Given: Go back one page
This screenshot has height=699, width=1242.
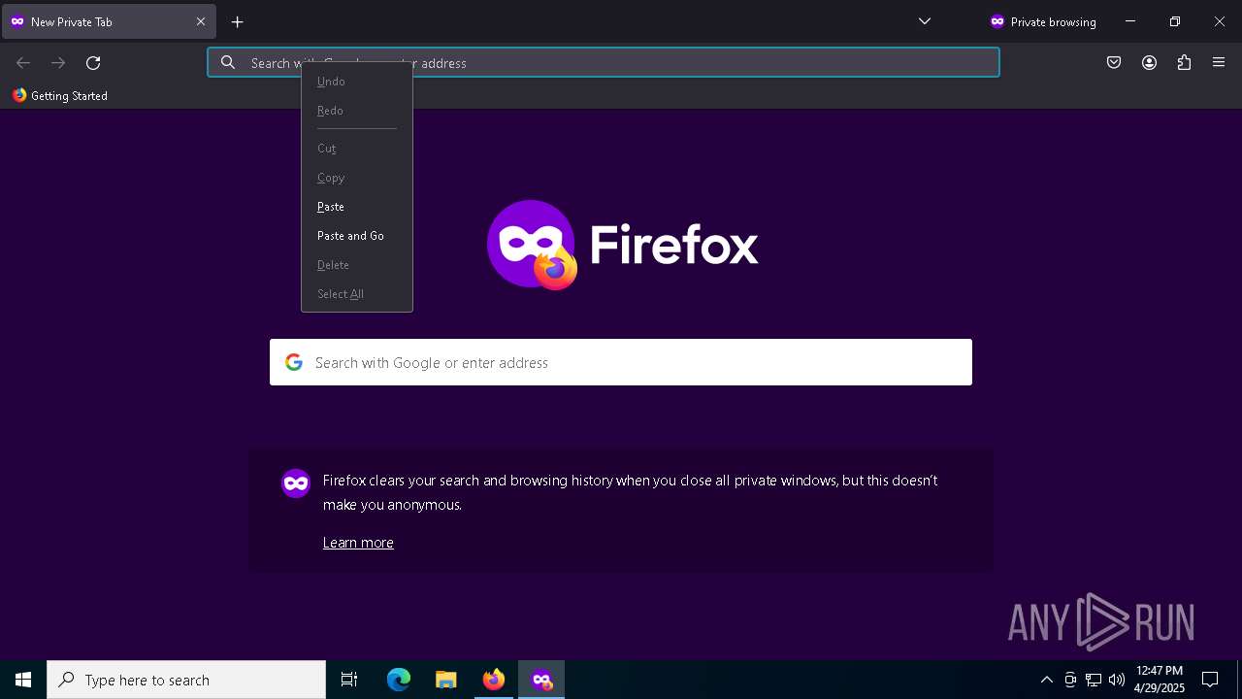Looking at the screenshot, I should pos(23,63).
